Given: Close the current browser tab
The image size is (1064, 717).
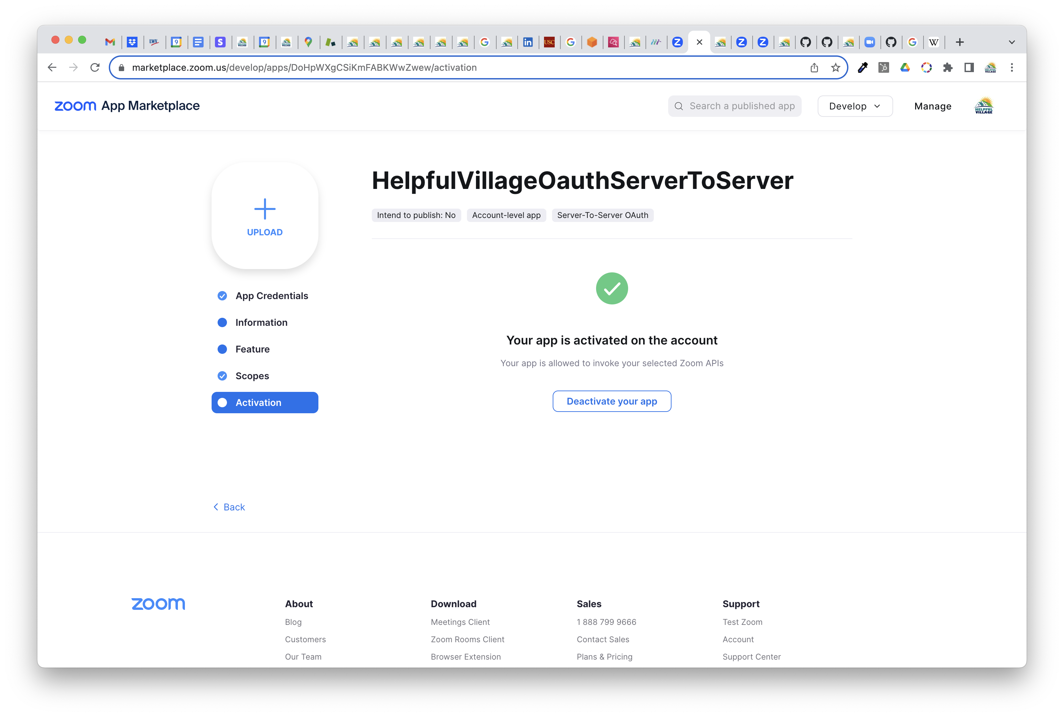Looking at the screenshot, I should (x=699, y=42).
